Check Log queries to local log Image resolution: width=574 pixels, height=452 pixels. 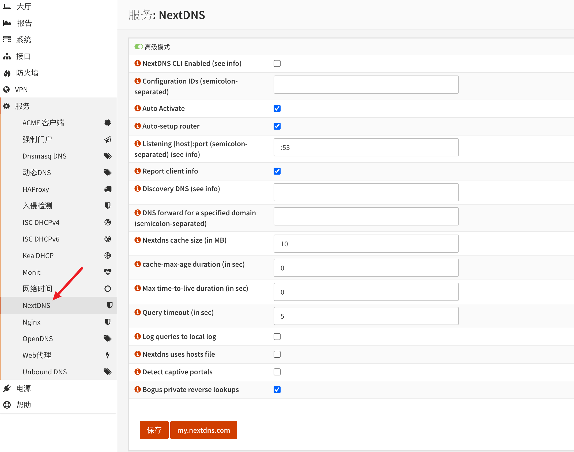(277, 337)
